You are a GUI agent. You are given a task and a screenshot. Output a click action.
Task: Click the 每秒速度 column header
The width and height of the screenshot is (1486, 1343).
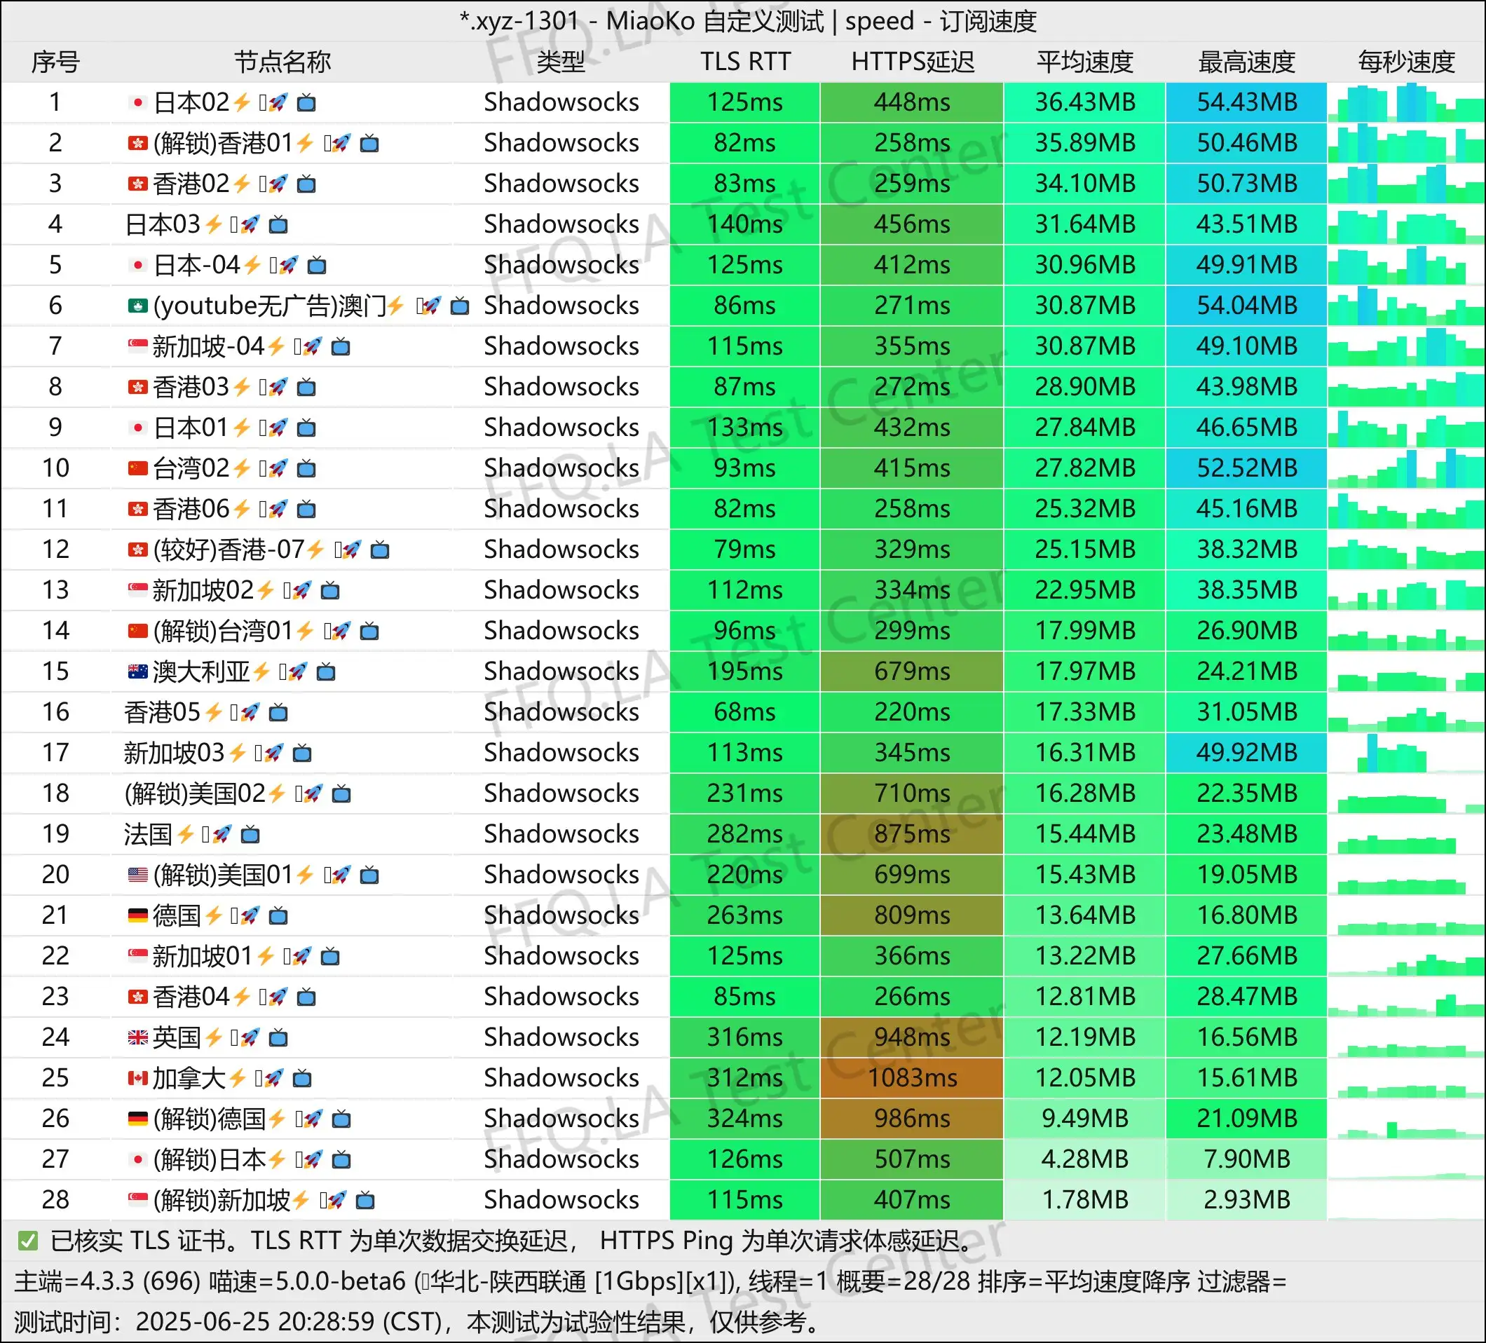[x=1406, y=62]
